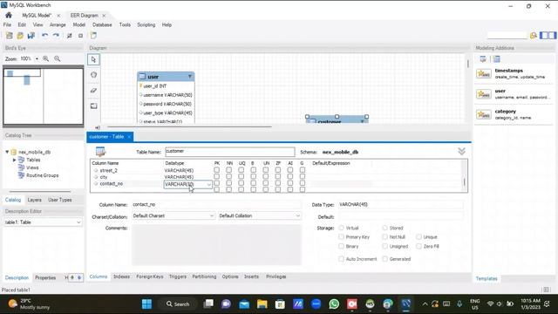Click the Home icon tab

[9, 16]
